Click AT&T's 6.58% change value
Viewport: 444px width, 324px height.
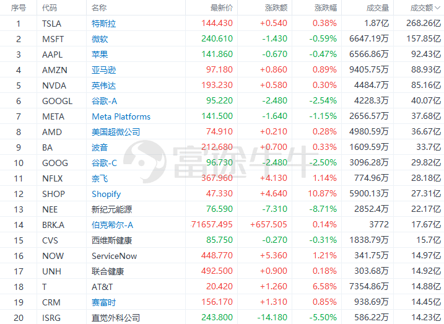pos(325,287)
